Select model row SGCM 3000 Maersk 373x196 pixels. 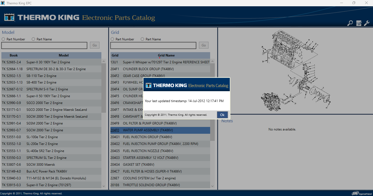(x=51, y=165)
